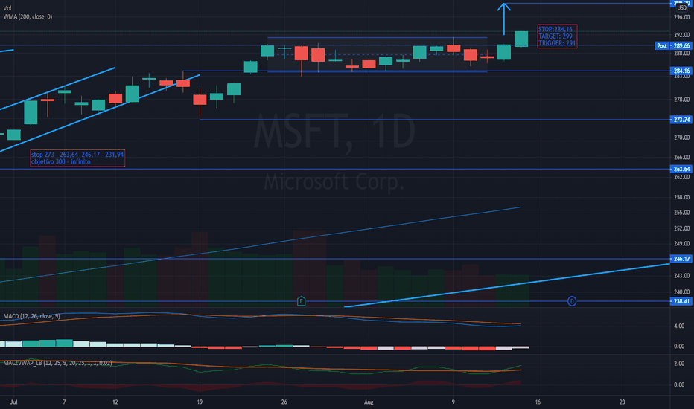This screenshot has width=694, height=409.
Task: Click the 270.00 price axis value
Action: click(681, 138)
